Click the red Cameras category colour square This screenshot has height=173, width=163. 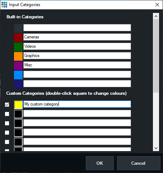coord(18,38)
